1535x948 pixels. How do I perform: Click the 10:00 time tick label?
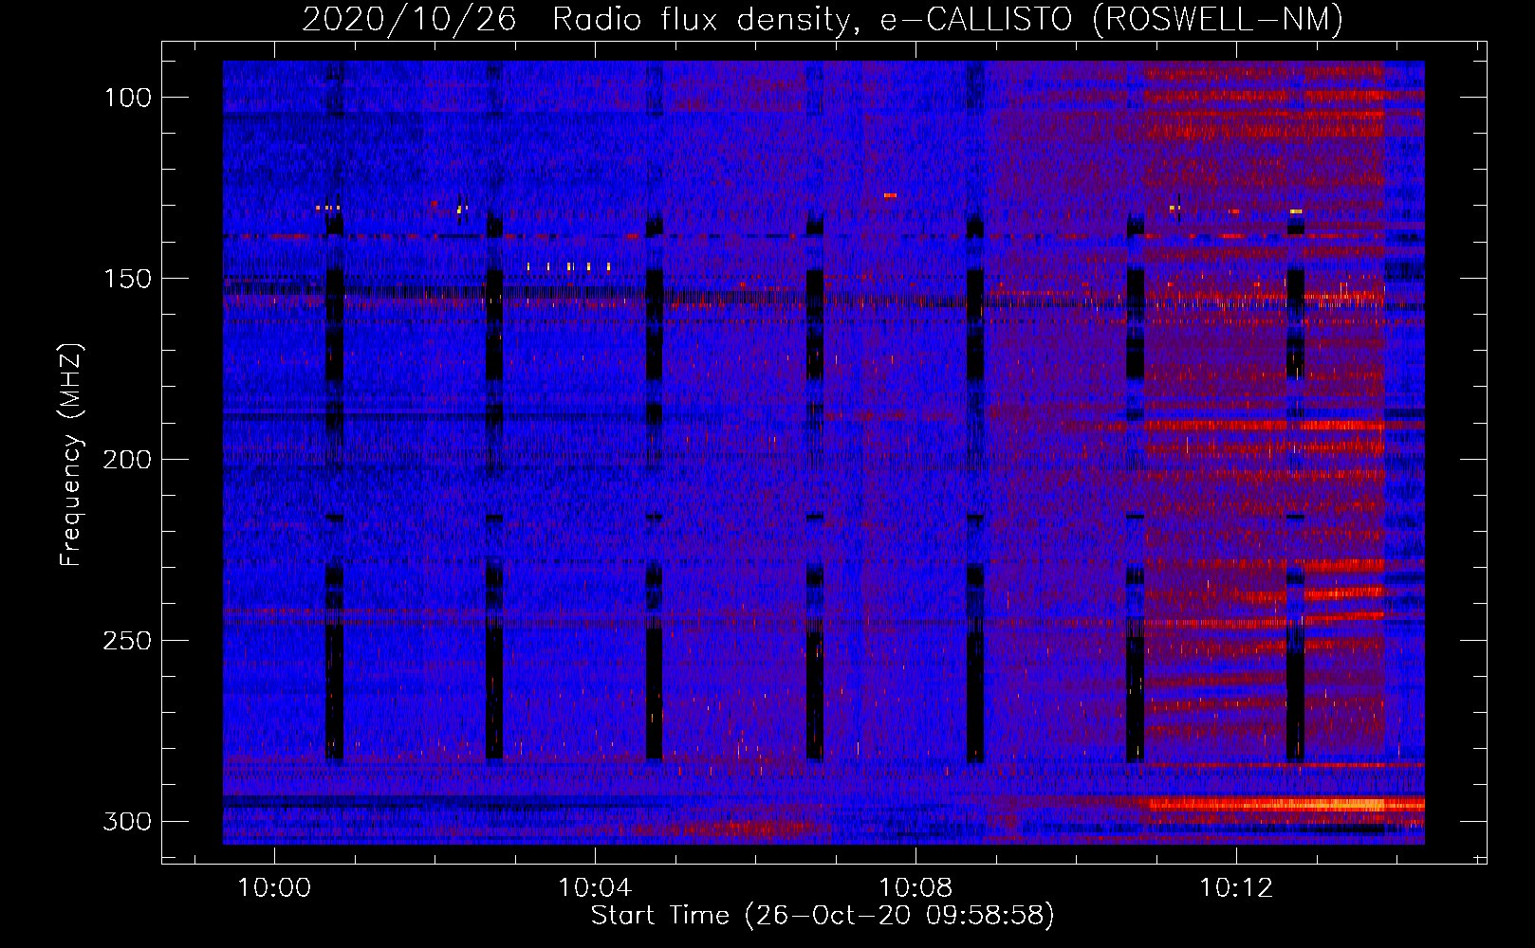click(x=274, y=888)
